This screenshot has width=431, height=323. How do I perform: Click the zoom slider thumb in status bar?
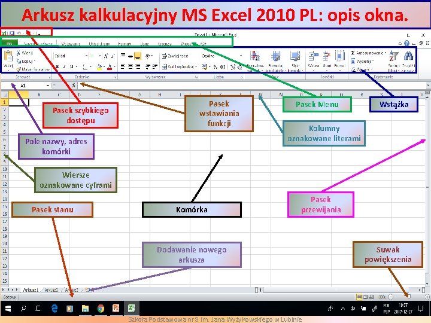[409, 297]
